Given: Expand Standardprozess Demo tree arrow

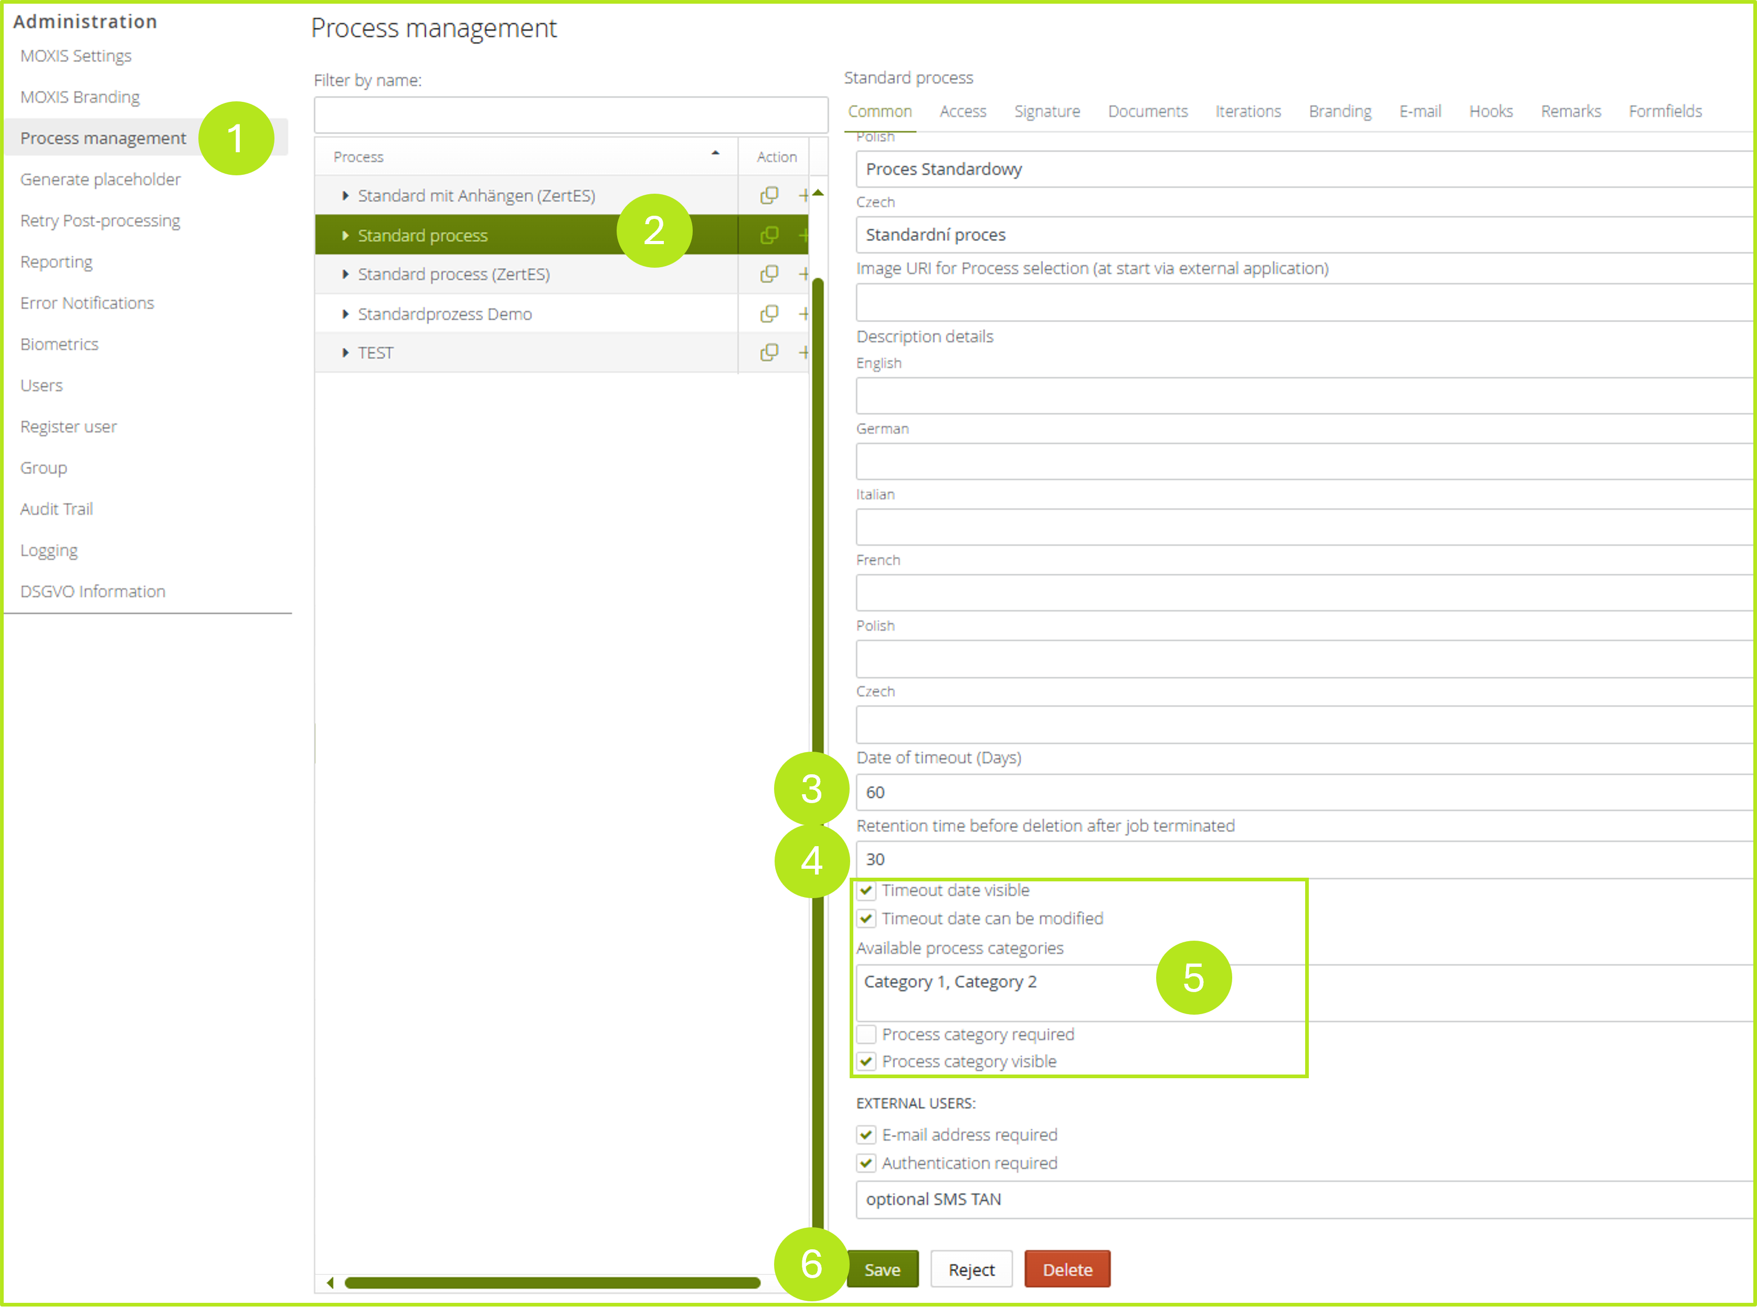Looking at the screenshot, I should point(345,314).
